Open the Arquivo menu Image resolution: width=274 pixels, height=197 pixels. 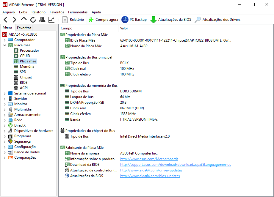pyautogui.click(x=9, y=12)
